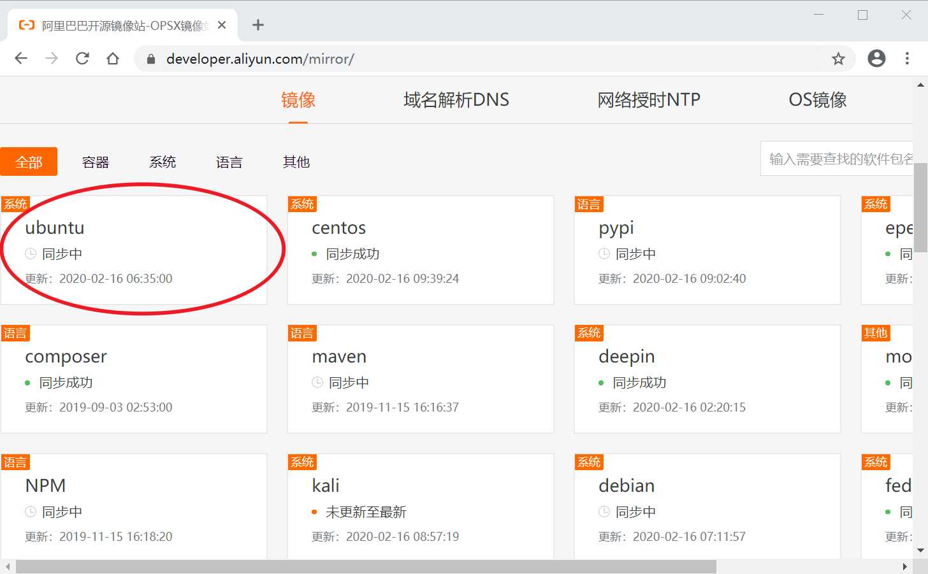Click the 系统 tag on the deepin card

coord(589,333)
